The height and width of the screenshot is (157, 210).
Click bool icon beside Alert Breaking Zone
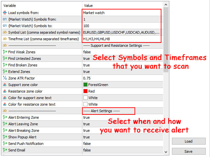coord(5,130)
